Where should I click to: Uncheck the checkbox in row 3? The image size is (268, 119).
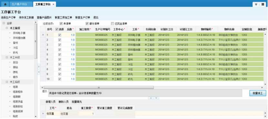pyautogui.click(x=60, y=45)
